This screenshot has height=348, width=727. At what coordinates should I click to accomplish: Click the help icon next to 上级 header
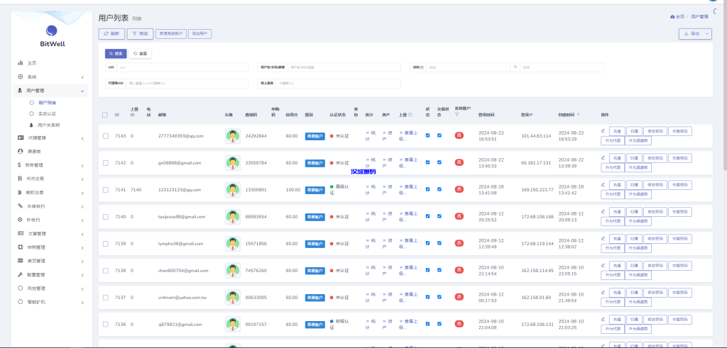pos(410,114)
